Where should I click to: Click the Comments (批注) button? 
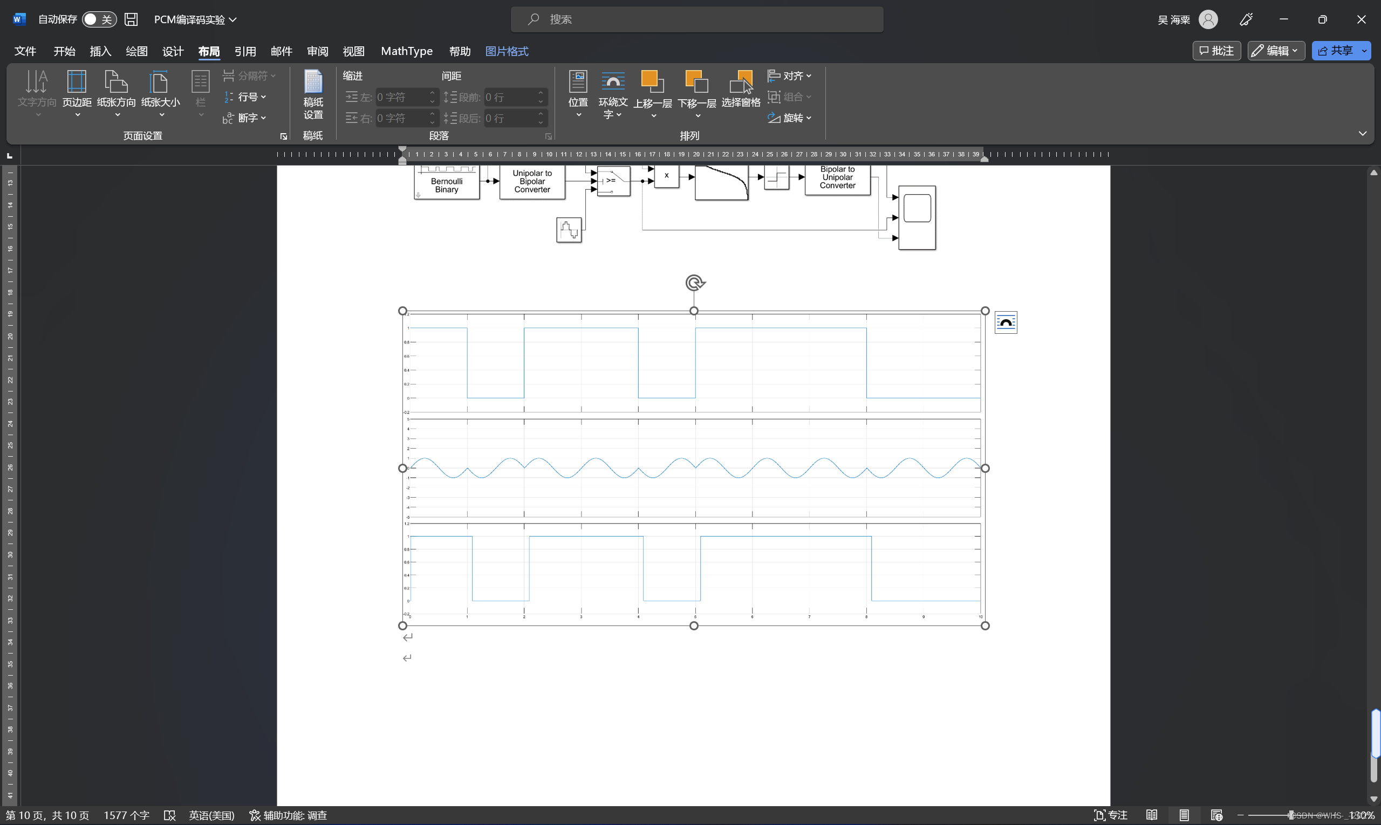1216,51
